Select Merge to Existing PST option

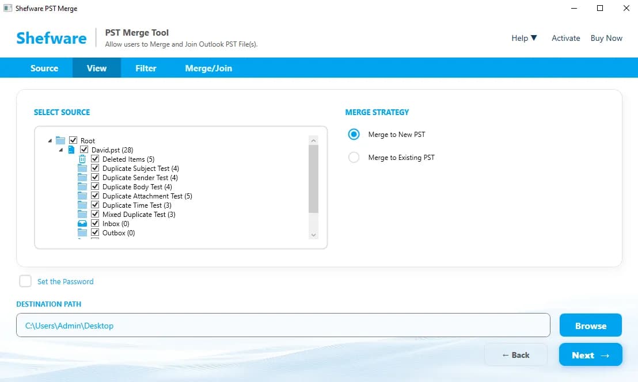(354, 157)
